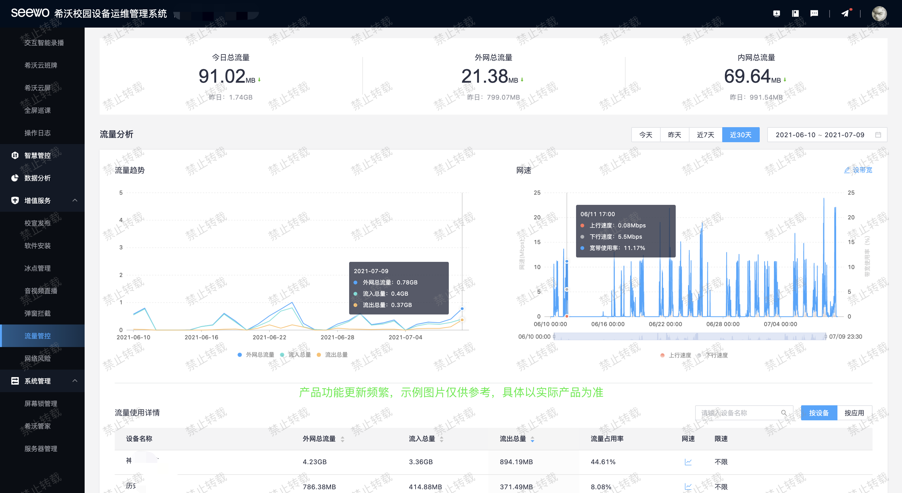902x493 pixels.
Task: Open the paper plane notification icon
Action: (x=845, y=13)
